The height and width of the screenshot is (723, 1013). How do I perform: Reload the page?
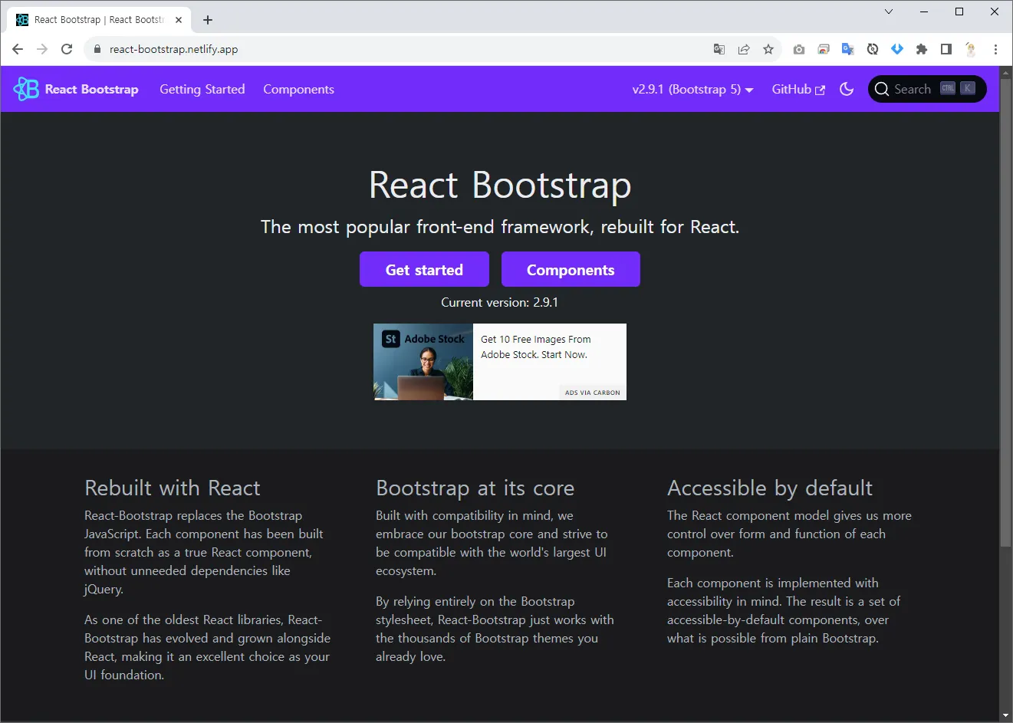67,49
